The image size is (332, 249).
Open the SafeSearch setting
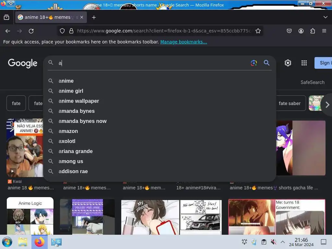(312, 82)
